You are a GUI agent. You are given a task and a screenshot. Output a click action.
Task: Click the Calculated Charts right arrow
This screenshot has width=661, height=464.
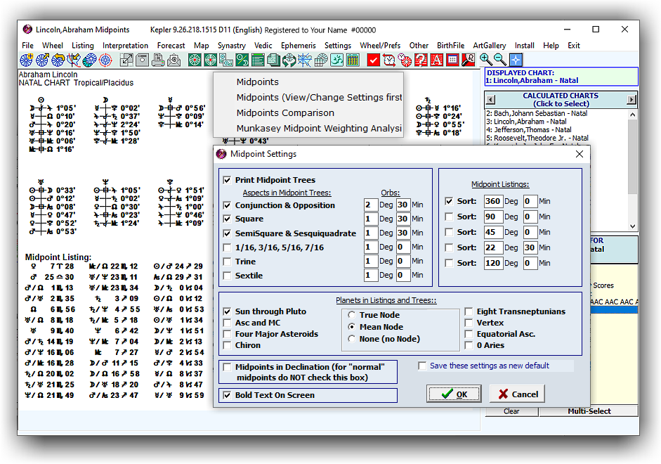pyautogui.click(x=631, y=100)
